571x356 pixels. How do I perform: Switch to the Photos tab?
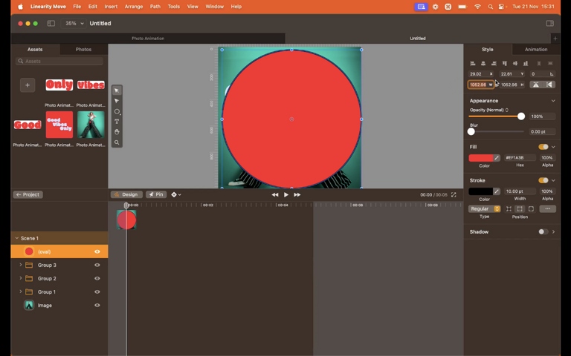coord(83,50)
